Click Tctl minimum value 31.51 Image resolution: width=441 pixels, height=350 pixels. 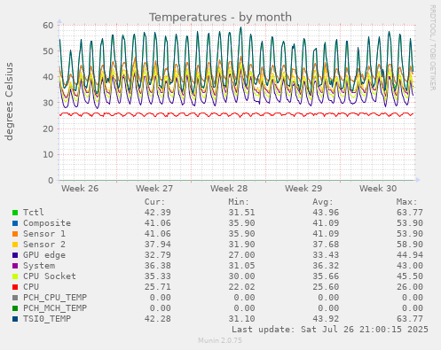click(x=241, y=213)
